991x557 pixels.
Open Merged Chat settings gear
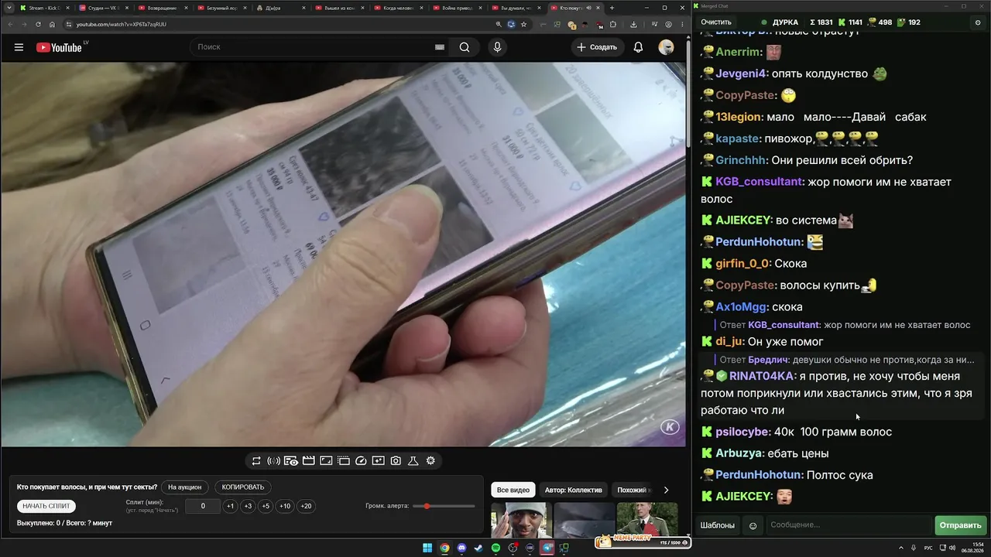(x=978, y=22)
